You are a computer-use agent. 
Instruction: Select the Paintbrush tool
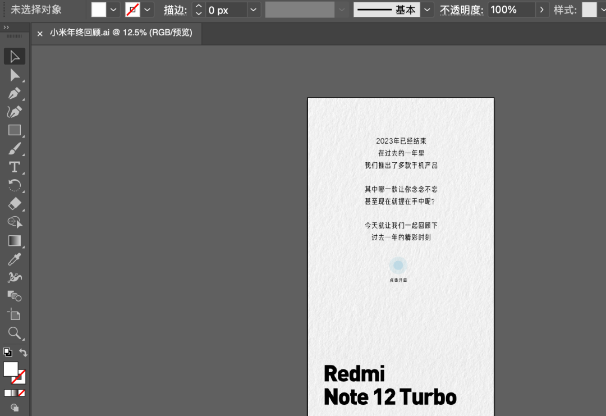[15, 148]
